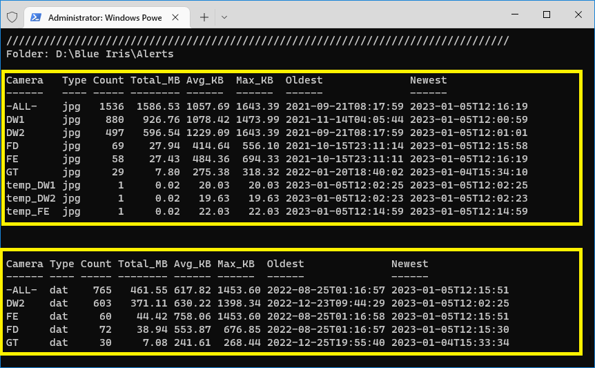Click the 'Max_KB' header in the dat table
595x368 pixels.
236,264
